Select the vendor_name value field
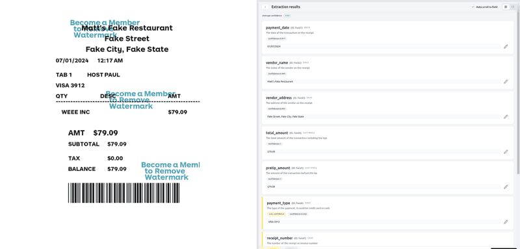This screenshot has height=249, width=520. 383,81
